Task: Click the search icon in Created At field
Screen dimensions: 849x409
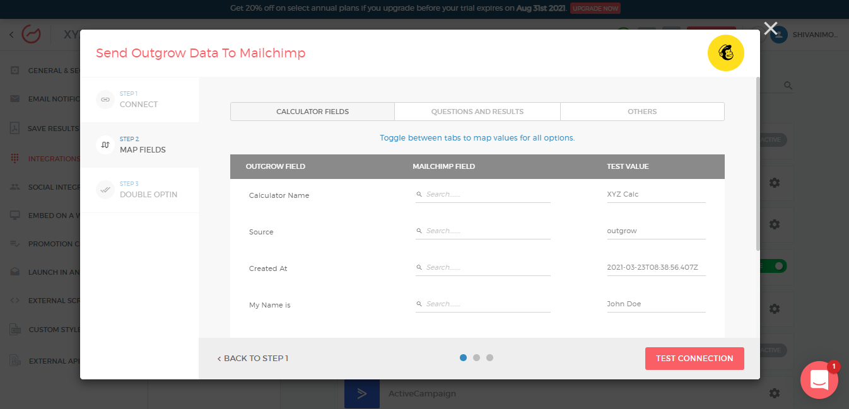Action: (419, 267)
